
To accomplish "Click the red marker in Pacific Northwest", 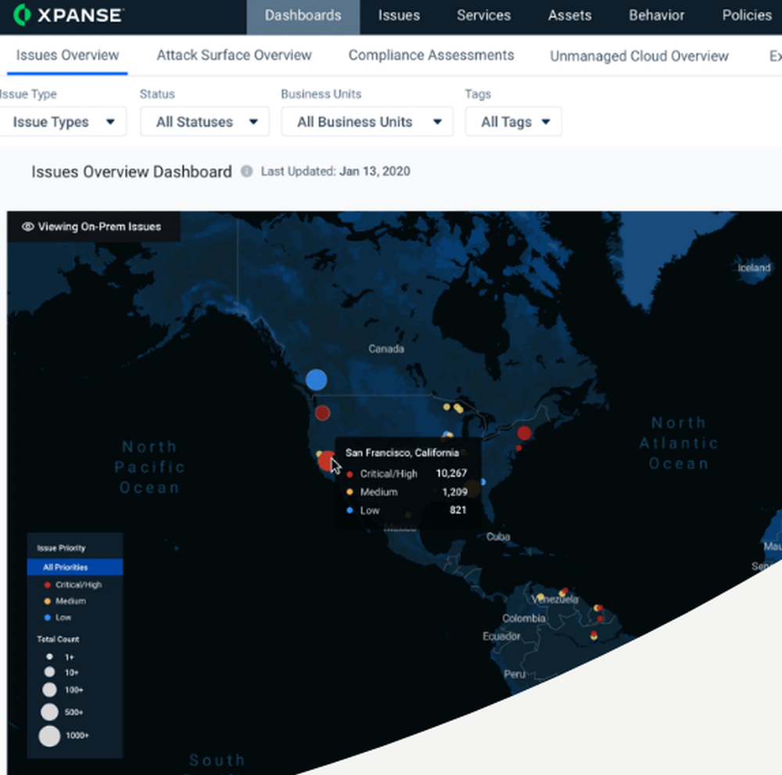I will point(322,413).
